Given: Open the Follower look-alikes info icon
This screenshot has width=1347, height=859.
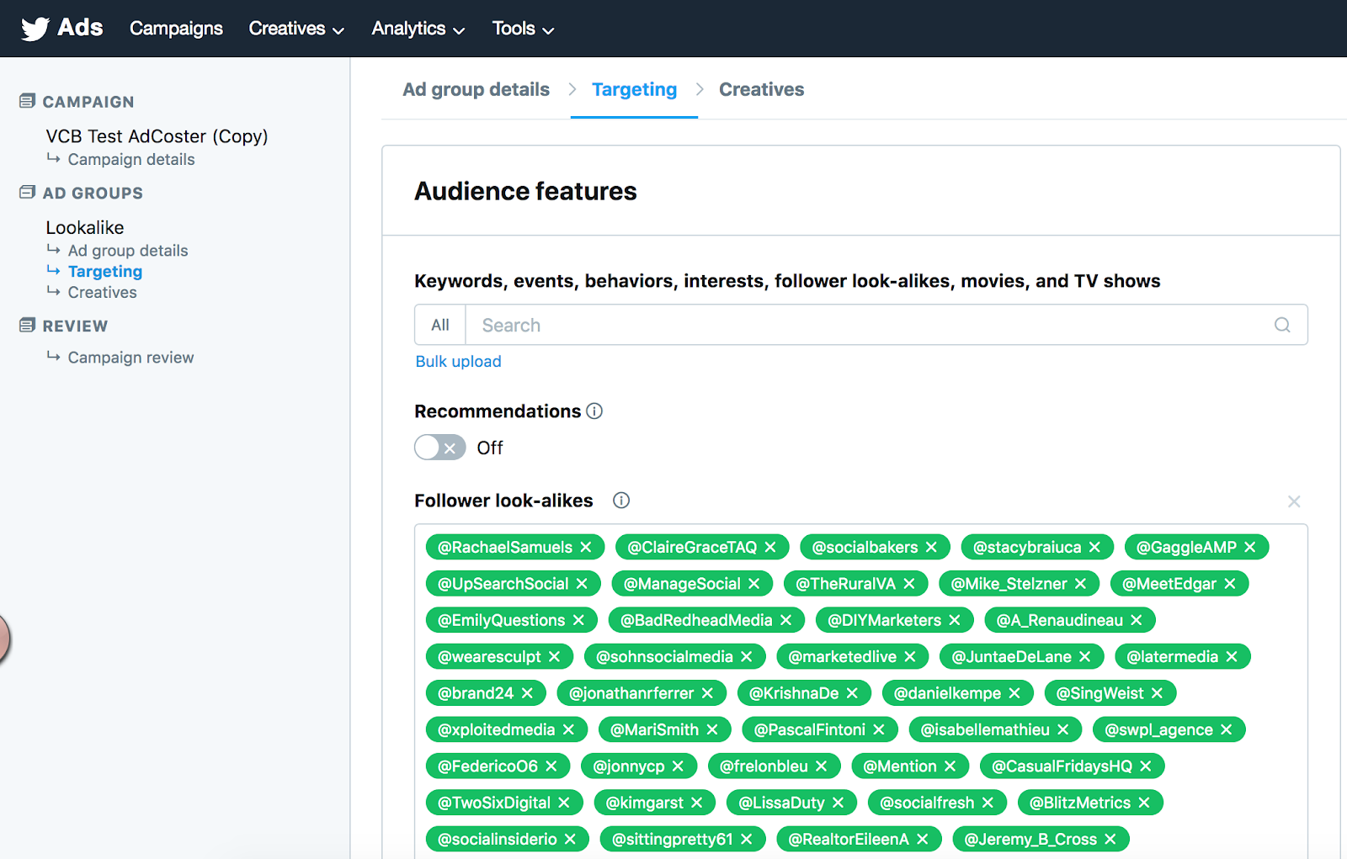Looking at the screenshot, I should 621,501.
